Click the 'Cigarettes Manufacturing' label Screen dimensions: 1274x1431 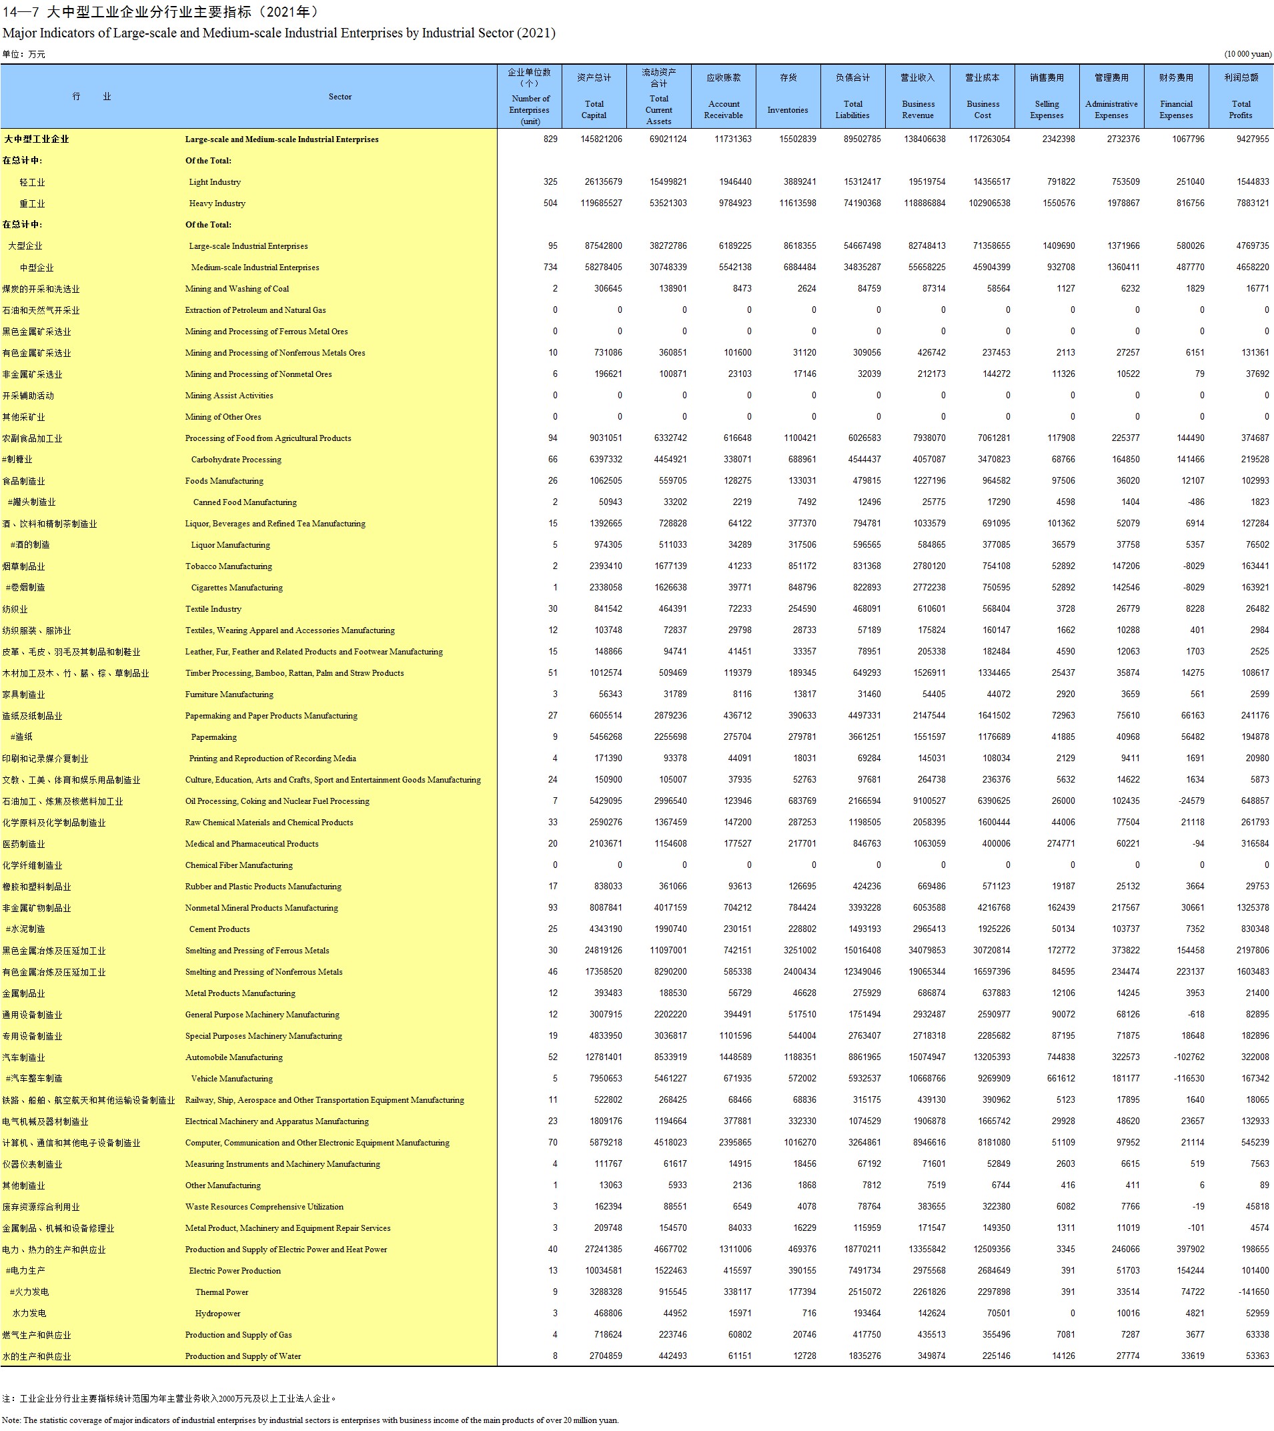click(x=237, y=588)
